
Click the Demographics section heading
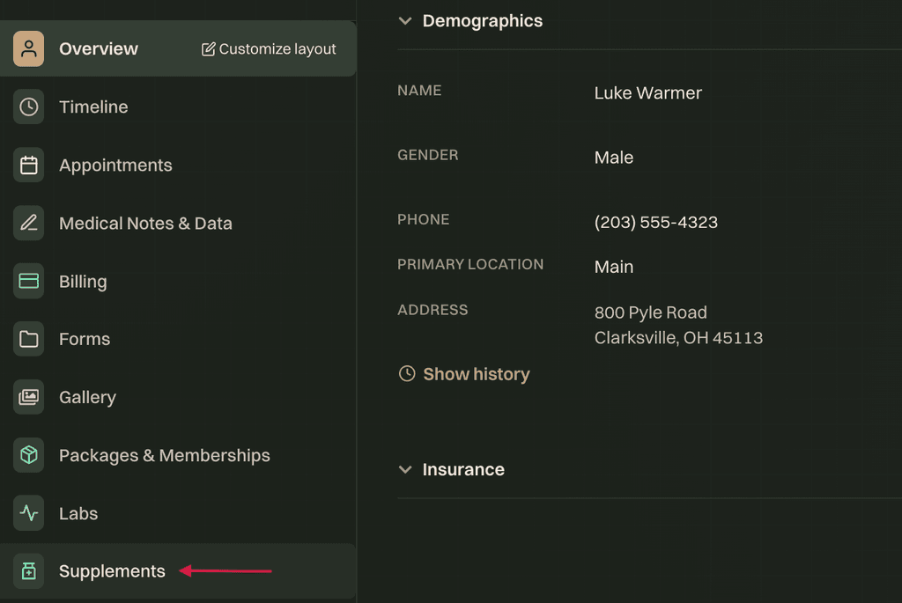coord(483,21)
